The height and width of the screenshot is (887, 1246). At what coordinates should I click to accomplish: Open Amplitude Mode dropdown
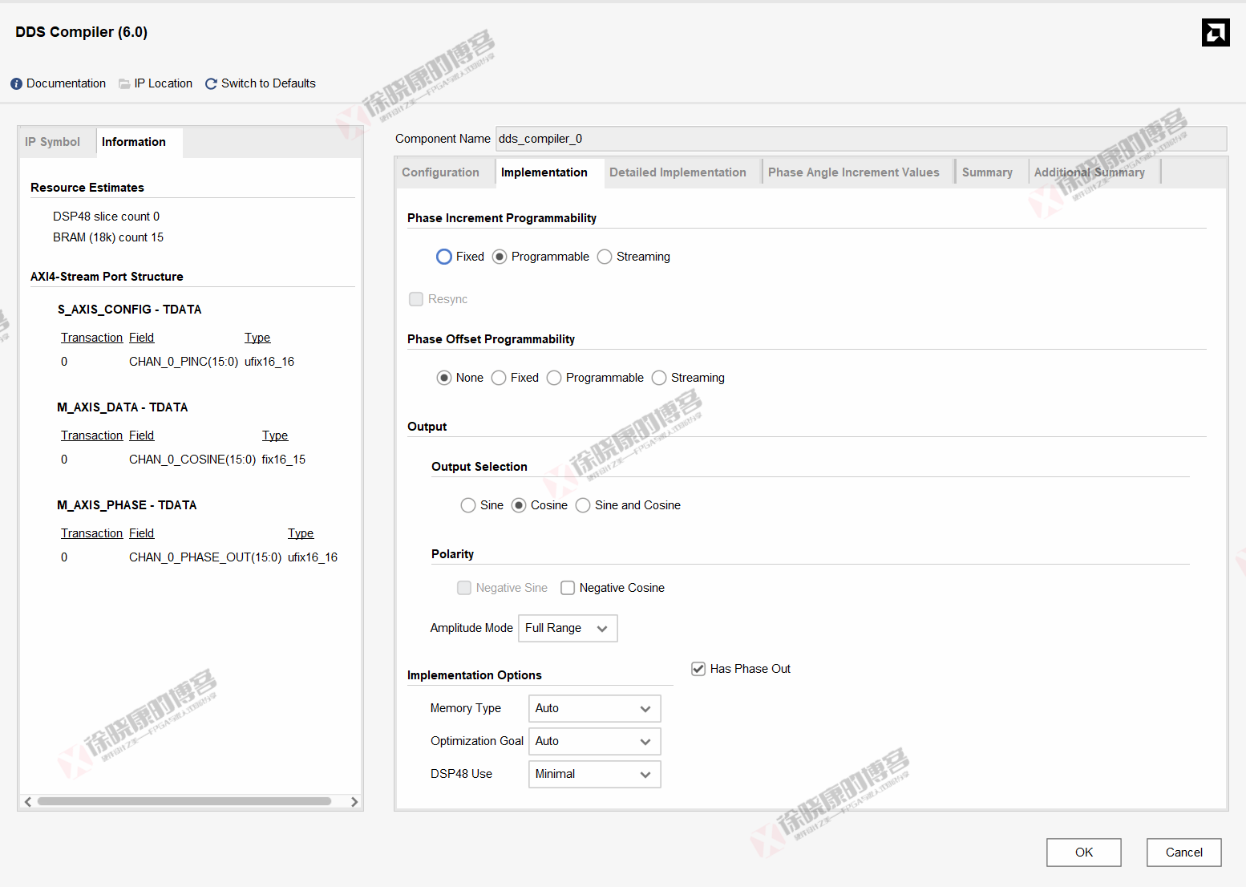click(x=568, y=628)
